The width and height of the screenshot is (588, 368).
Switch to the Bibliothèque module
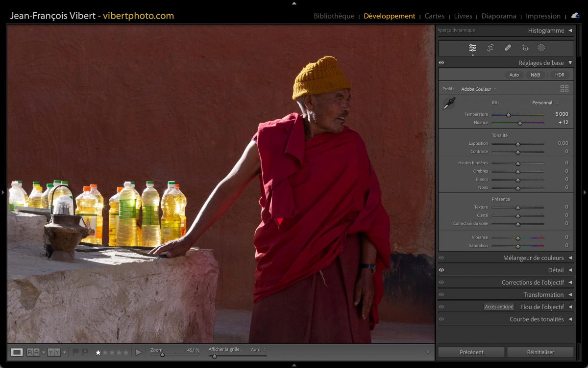(x=334, y=16)
